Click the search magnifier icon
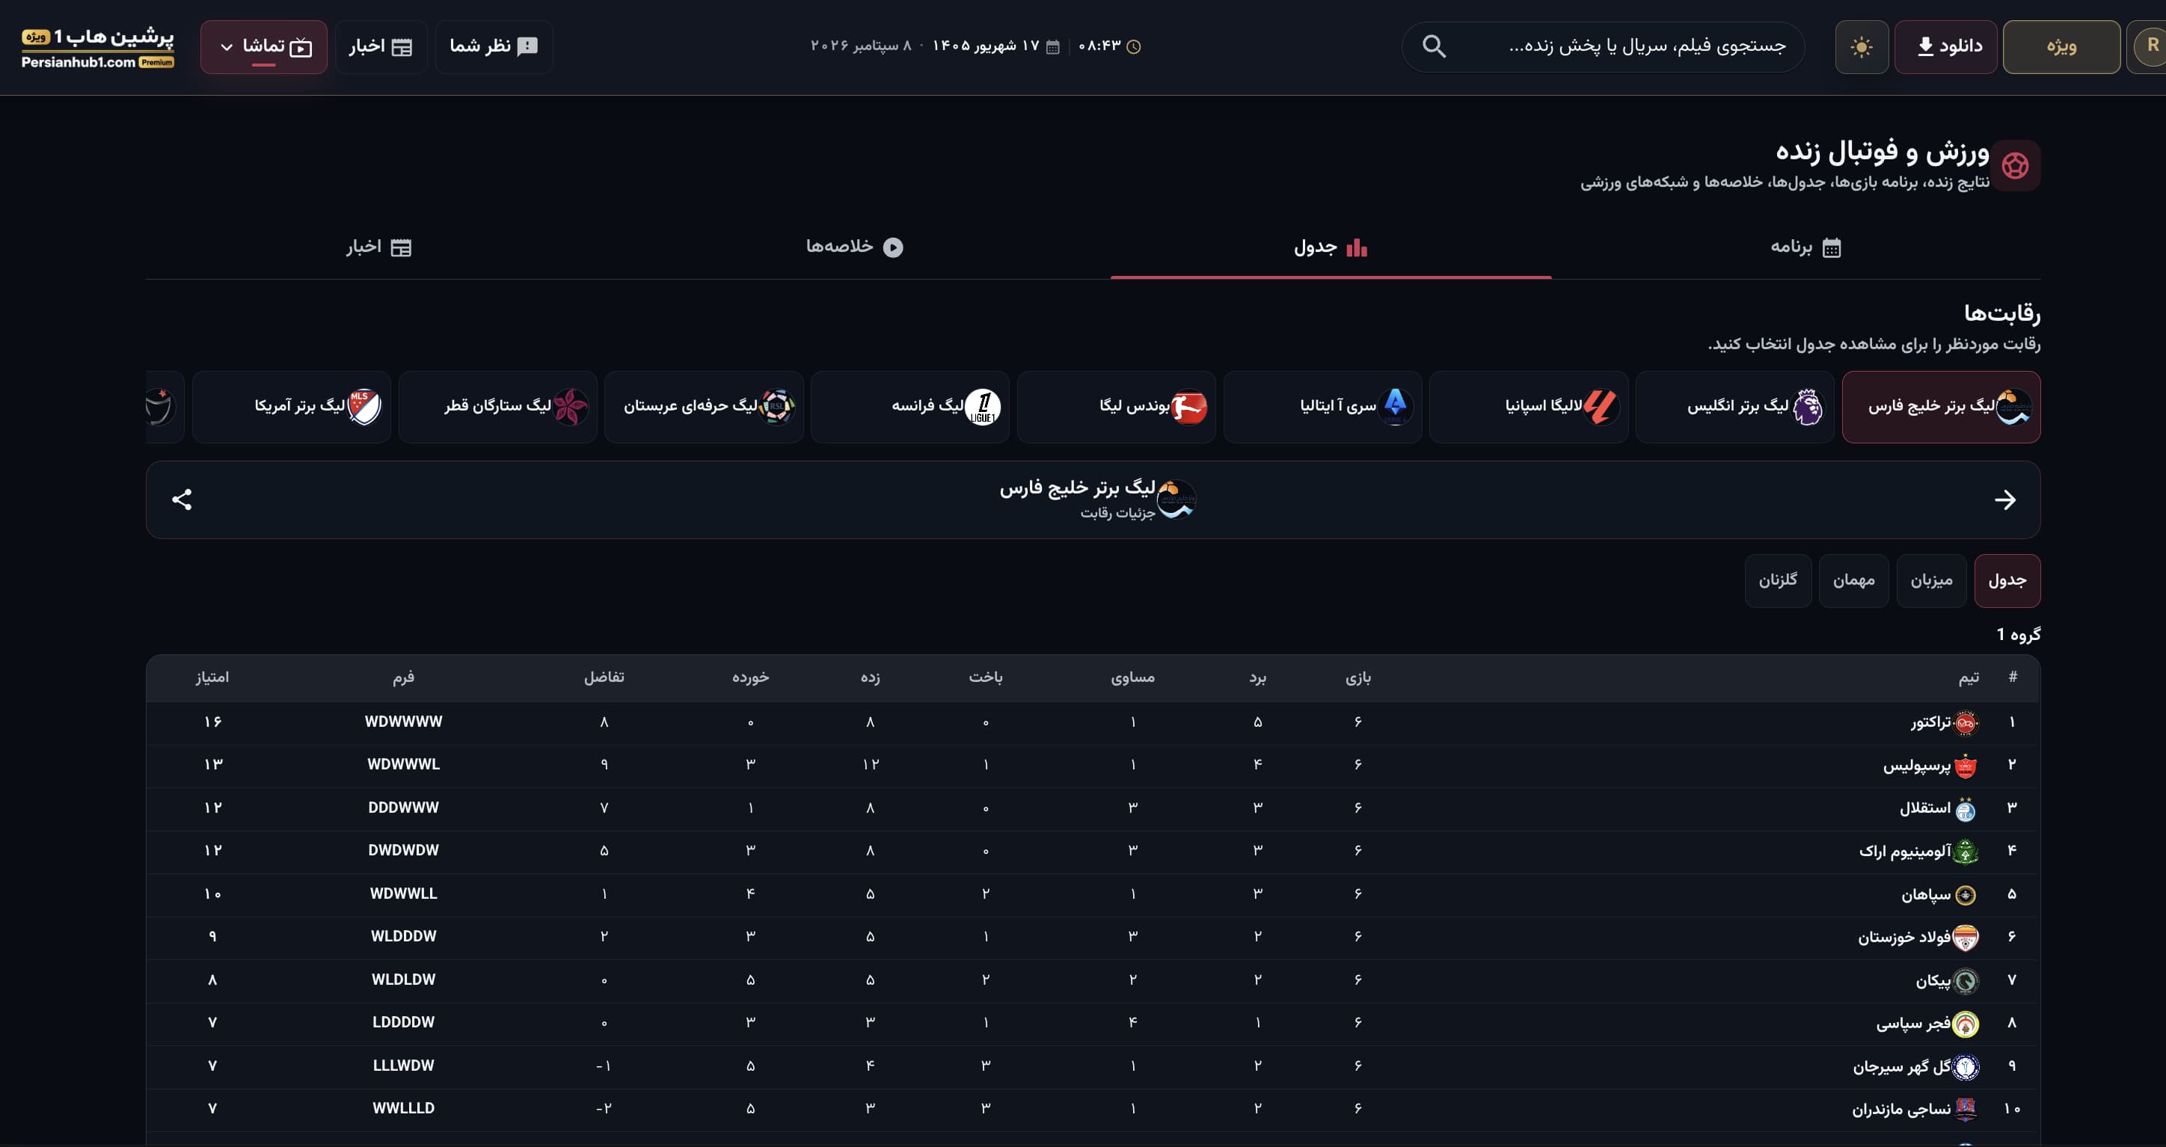Screen dimensions: 2166x1147 pos(1434,46)
